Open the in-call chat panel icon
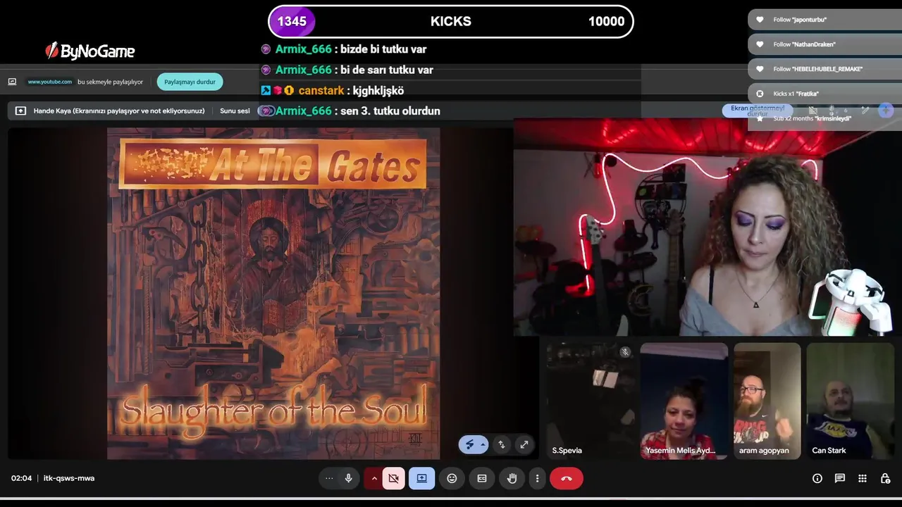 click(x=840, y=478)
